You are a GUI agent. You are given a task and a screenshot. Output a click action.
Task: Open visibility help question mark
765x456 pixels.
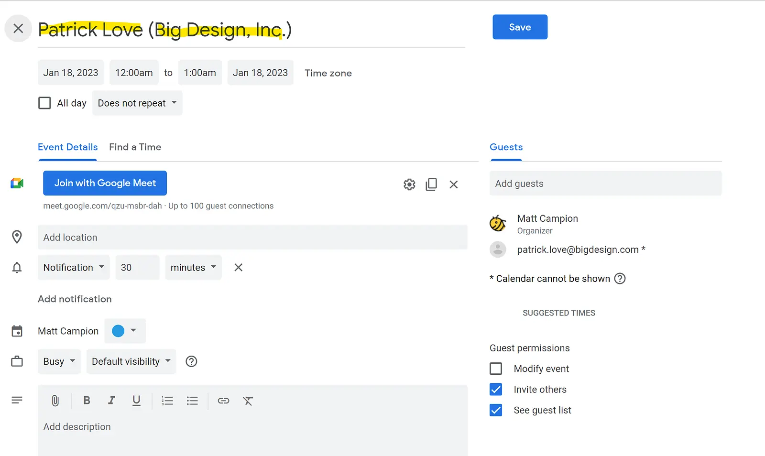coord(191,361)
